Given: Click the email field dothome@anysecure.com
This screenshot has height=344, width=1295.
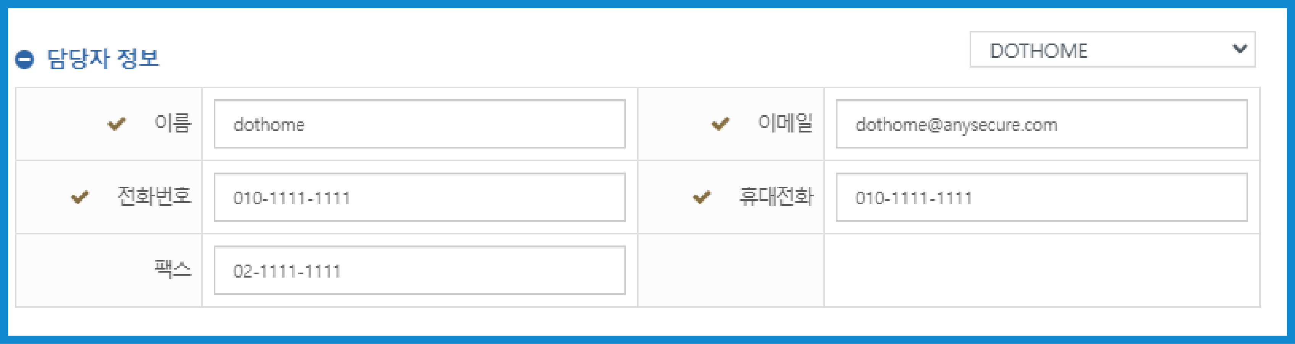Looking at the screenshot, I should (x=1041, y=124).
